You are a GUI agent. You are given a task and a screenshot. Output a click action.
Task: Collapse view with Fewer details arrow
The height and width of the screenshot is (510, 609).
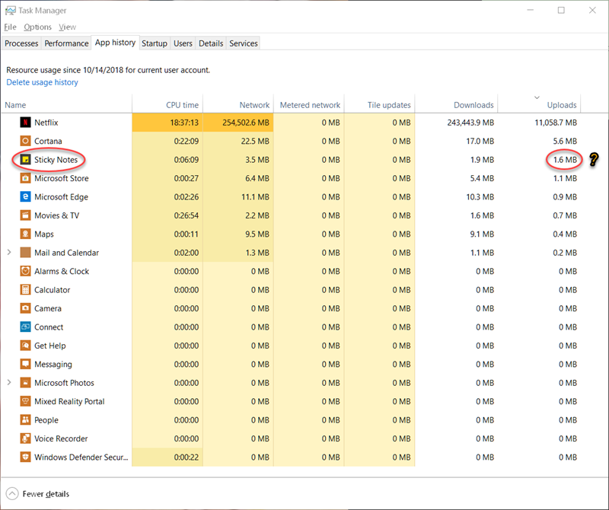[12, 494]
